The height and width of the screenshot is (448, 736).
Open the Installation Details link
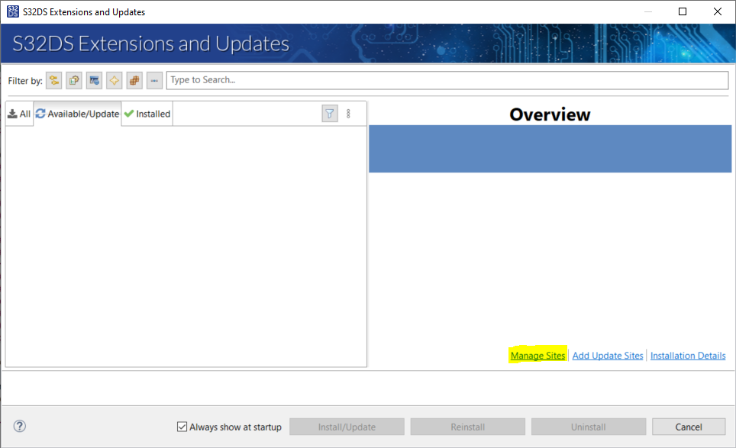click(x=688, y=356)
